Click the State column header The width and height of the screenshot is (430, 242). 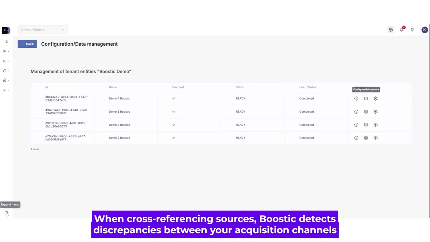pos(240,87)
